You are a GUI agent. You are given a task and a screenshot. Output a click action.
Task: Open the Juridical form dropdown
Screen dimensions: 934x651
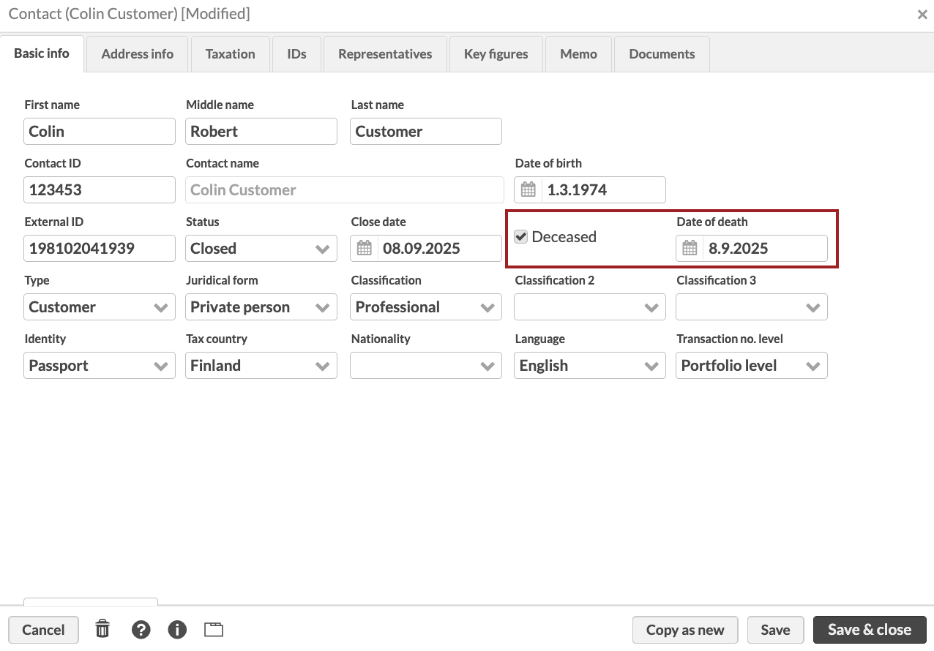pyautogui.click(x=261, y=306)
